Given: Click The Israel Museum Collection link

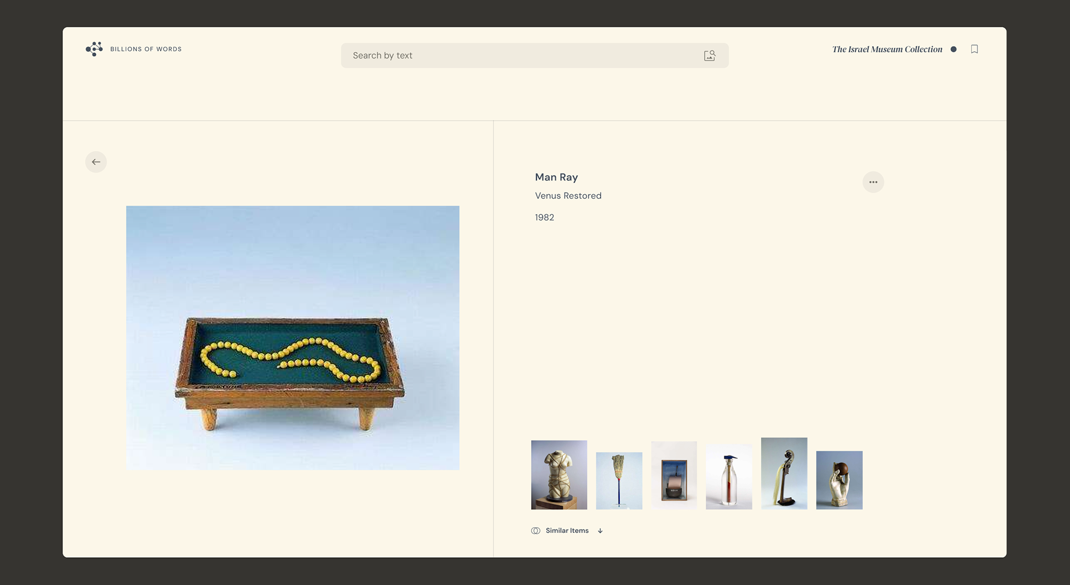Looking at the screenshot, I should pyautogui.click(x=887, y=49).
